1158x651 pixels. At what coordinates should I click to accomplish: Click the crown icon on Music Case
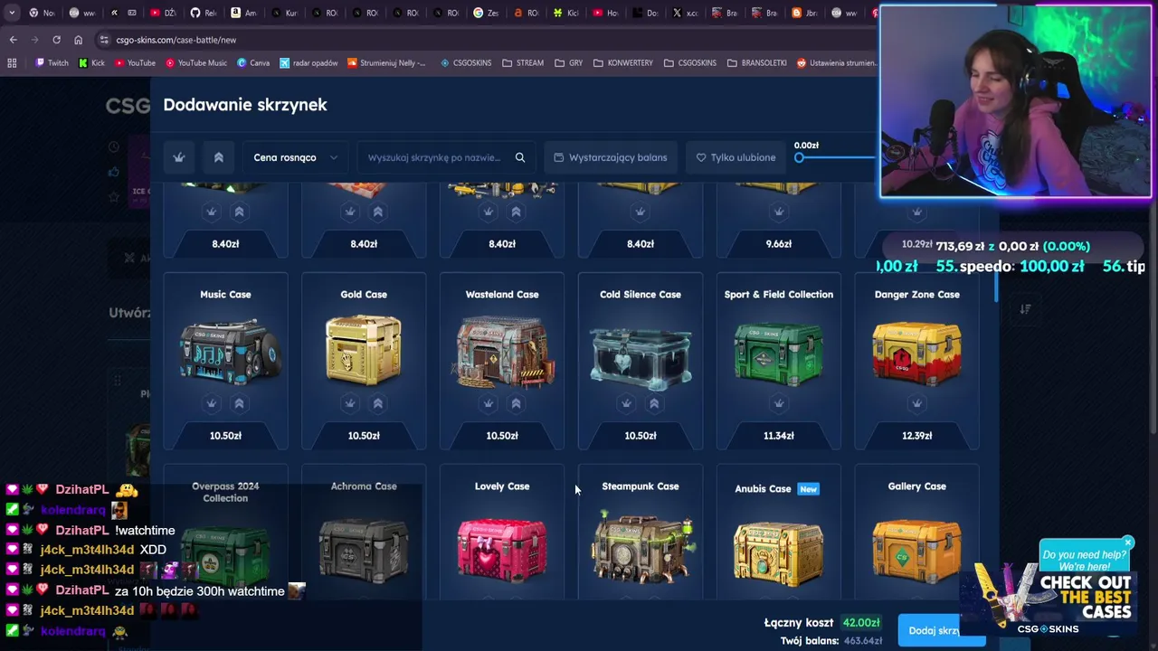(211, 403)
